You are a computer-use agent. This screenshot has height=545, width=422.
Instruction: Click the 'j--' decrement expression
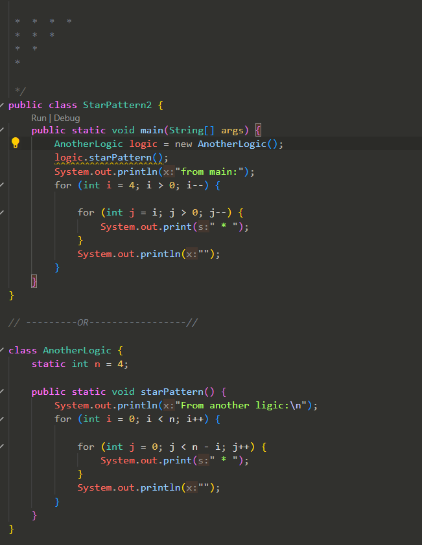218,212
